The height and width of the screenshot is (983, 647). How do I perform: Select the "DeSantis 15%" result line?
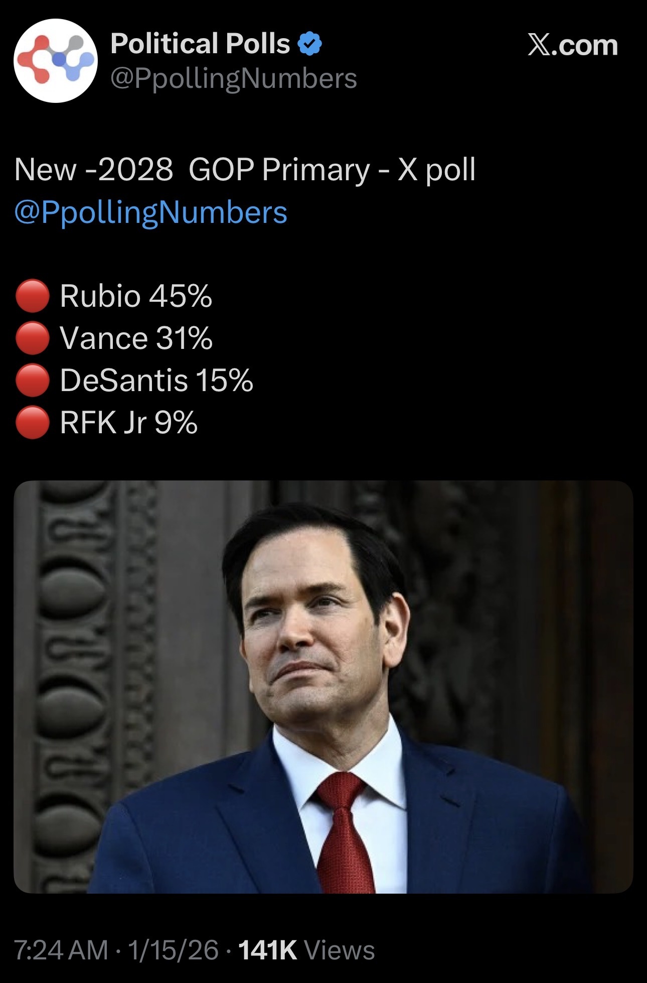(x=156, y=381)
